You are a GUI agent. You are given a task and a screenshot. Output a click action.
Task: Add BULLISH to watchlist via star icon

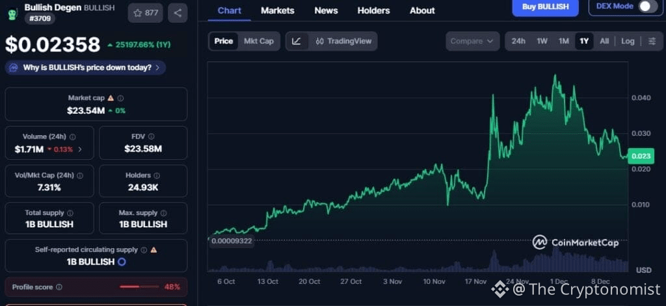click(146, 13)
